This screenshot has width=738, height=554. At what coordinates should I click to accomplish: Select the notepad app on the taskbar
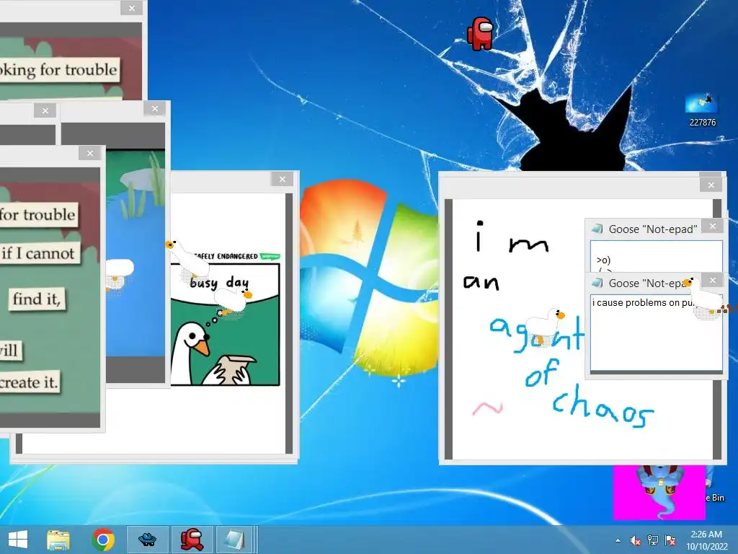[234, 540]
